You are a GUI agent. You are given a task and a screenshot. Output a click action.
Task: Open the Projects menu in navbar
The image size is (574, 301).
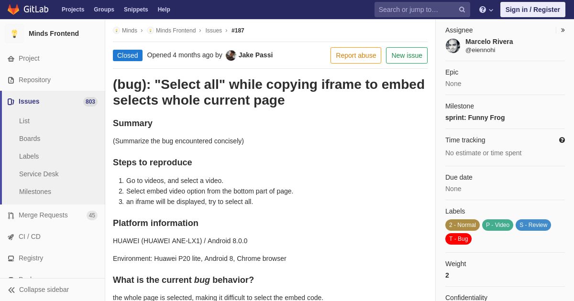[x=73, y=10]
